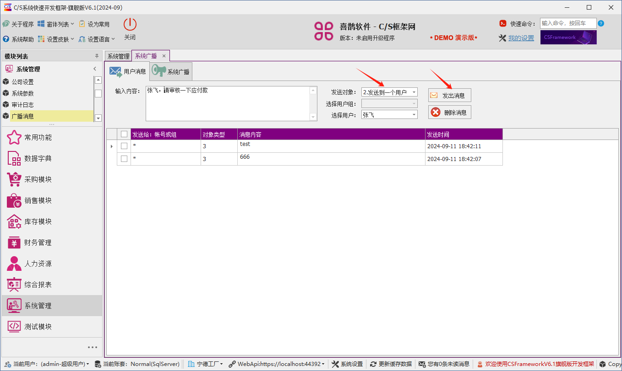Switch to 用户消息 sub-tab
622x371 pixels.
point(128,71)
